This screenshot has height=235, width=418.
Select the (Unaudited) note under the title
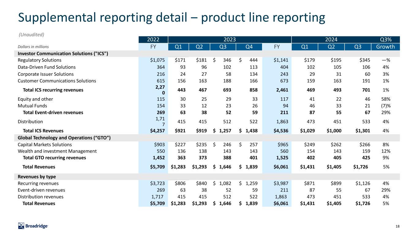pyautogui.click(x=32, y=34)
